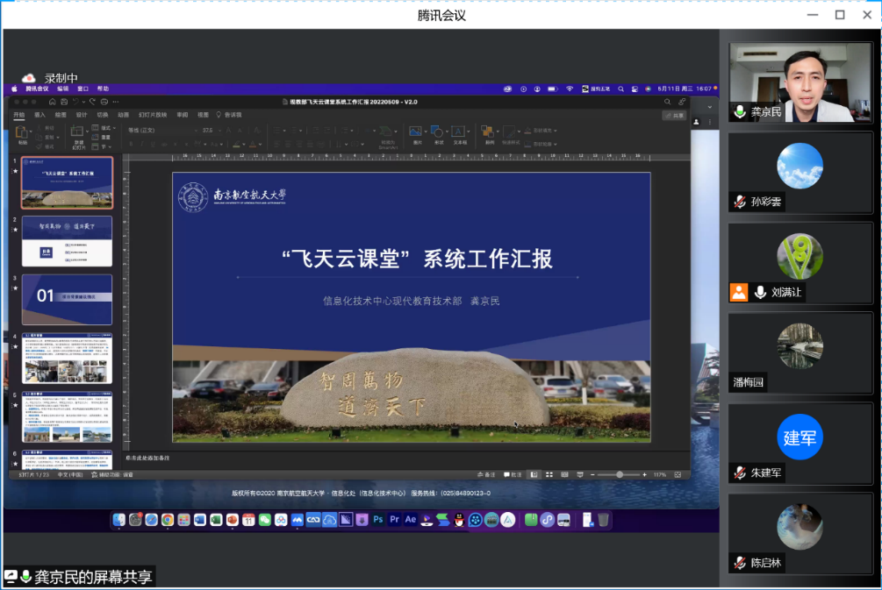
Task: Click the home icon in PowerPoint title bar
Action: [52, 102]
